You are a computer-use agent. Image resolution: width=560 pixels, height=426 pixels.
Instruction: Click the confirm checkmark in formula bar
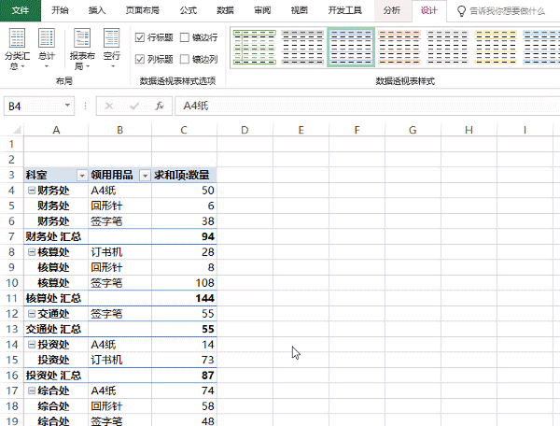pyautogui.click(x=134, y=106)
